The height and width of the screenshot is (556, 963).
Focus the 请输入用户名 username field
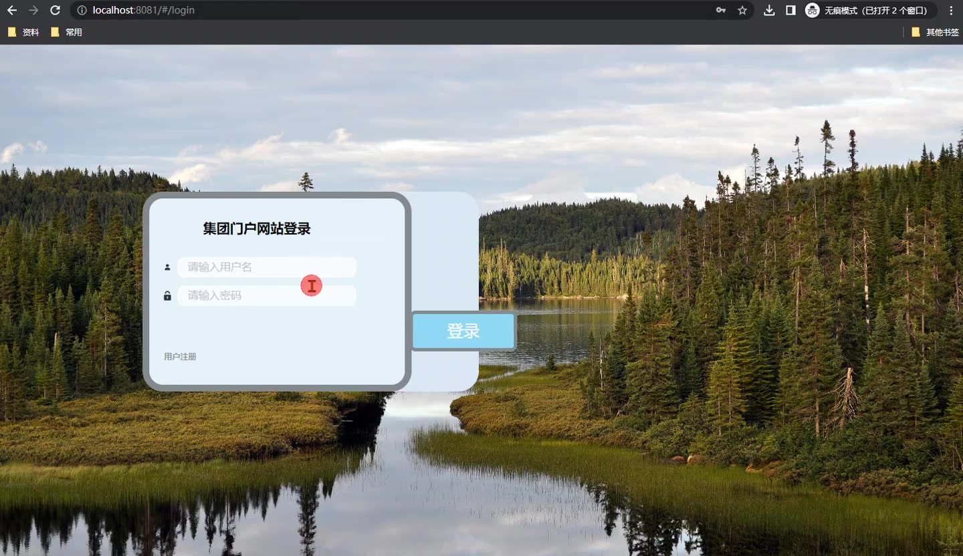click(x=267, y=267)
